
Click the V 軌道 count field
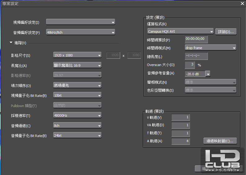point(181,117)
